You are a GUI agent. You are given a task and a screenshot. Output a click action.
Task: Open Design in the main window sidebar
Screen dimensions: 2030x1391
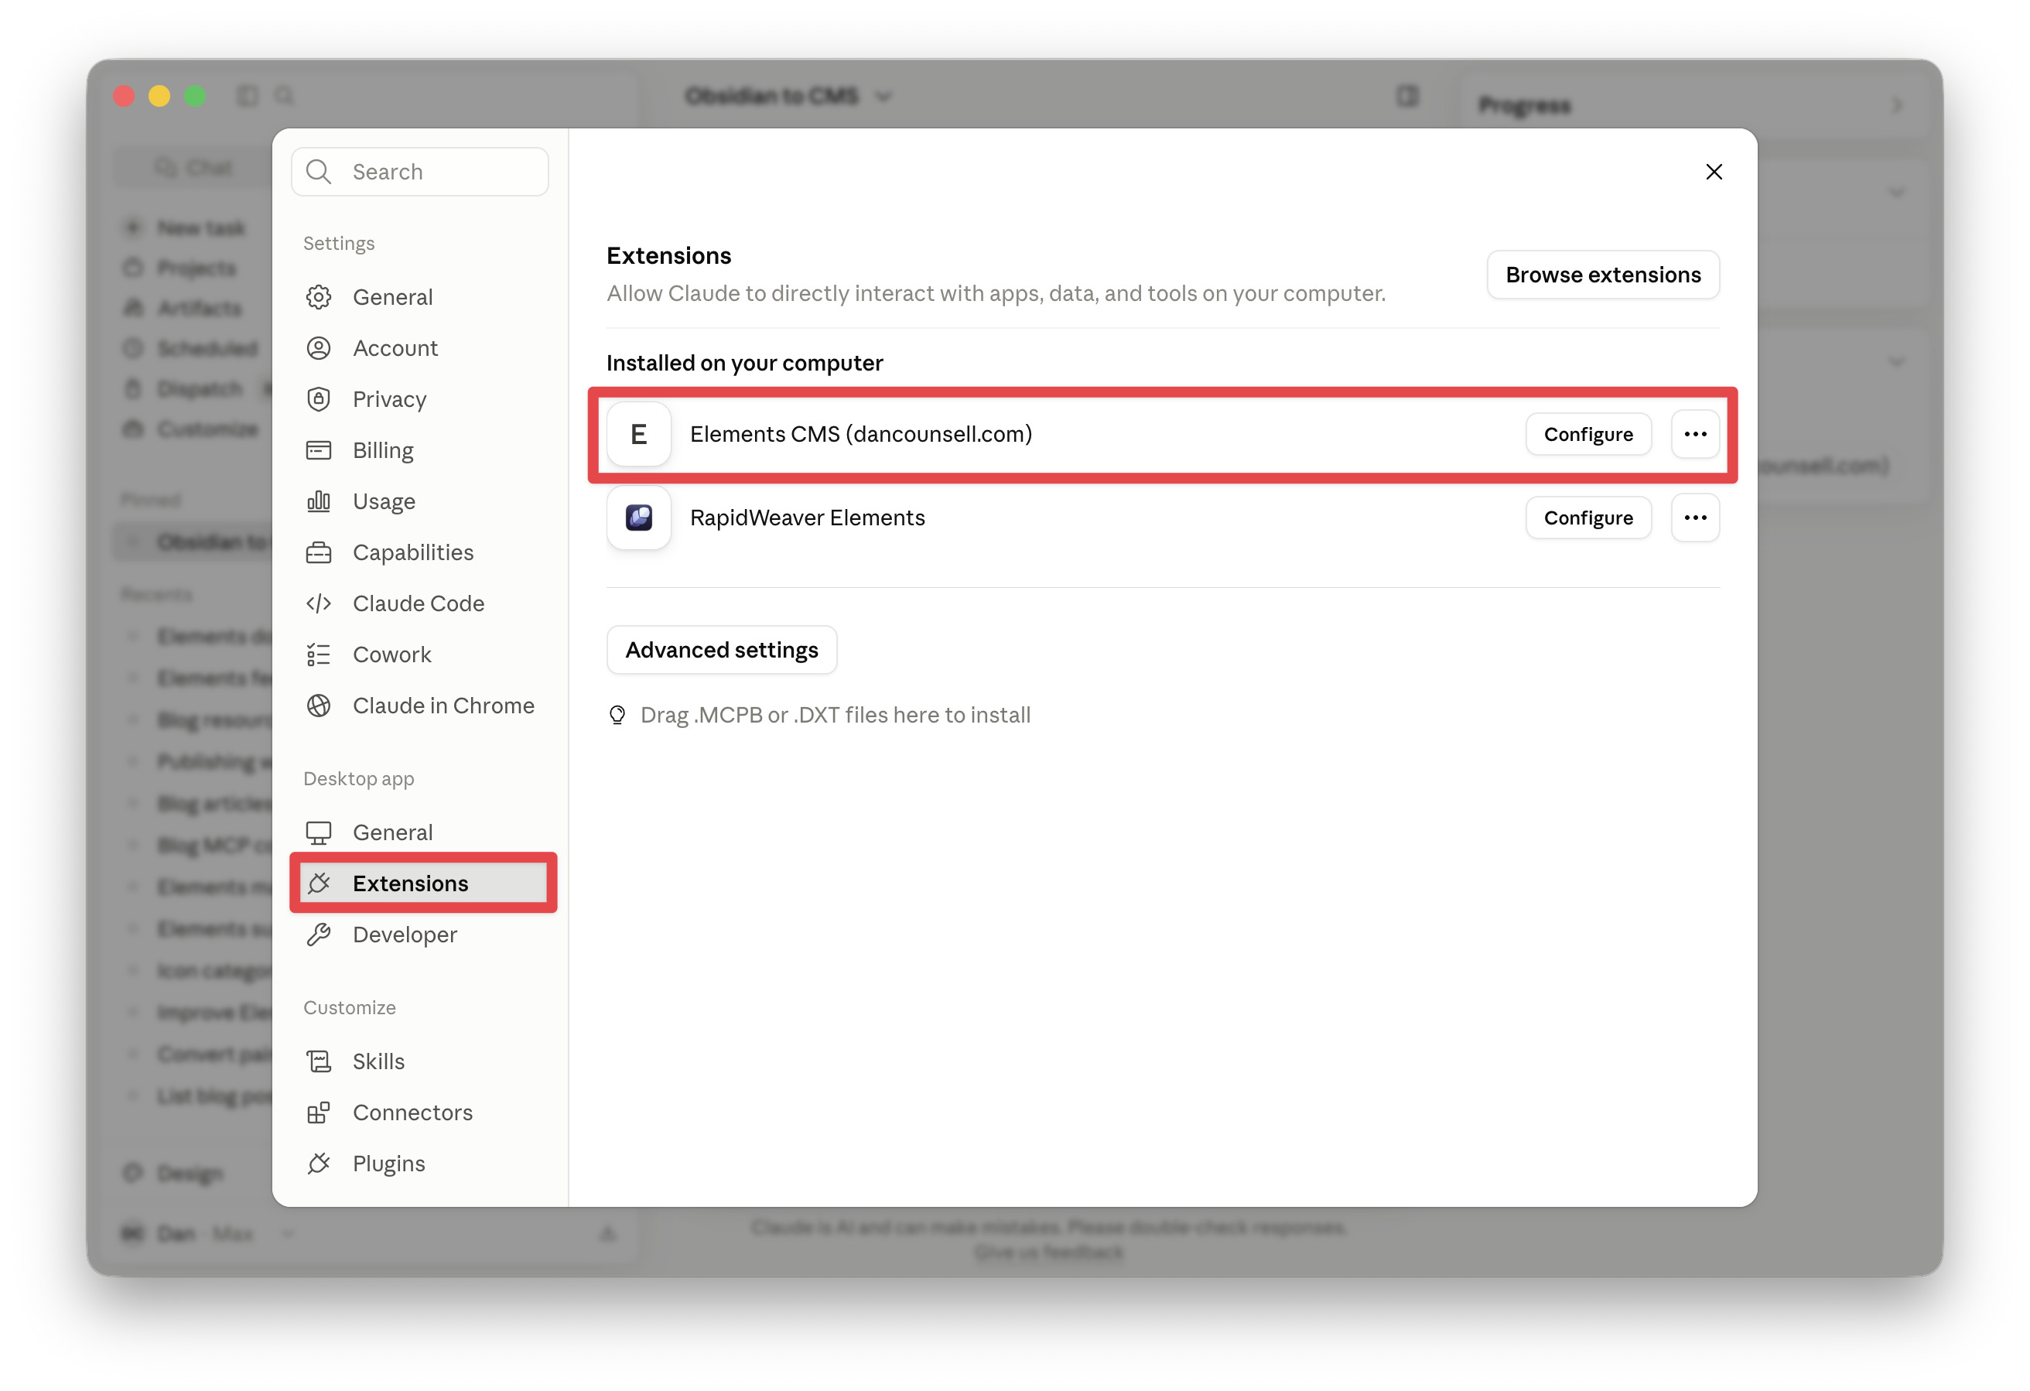(174, 1173)
